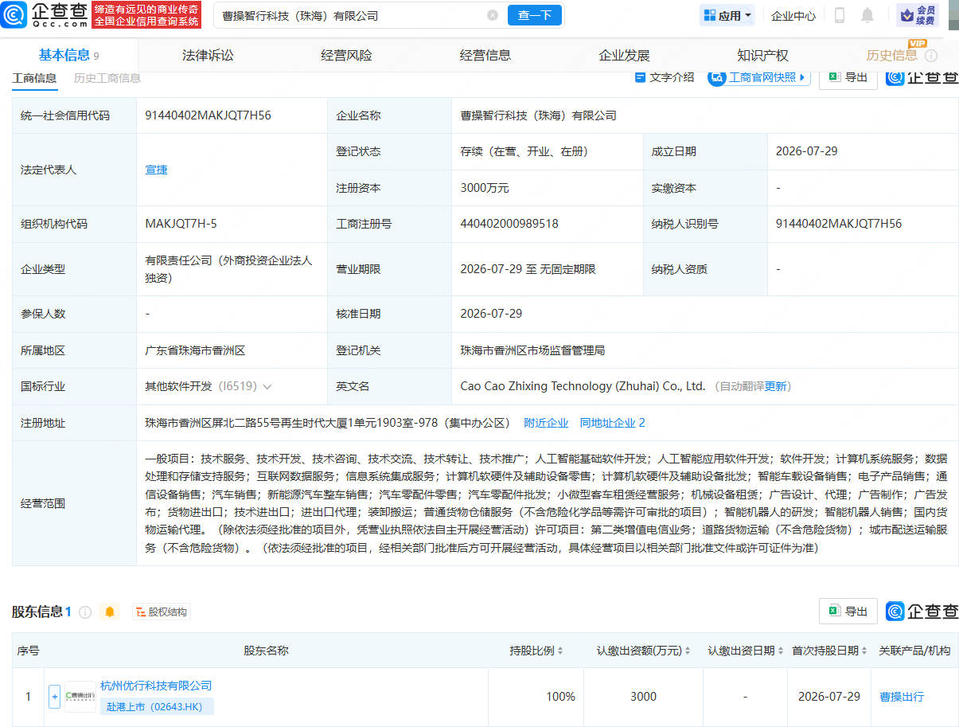The width and height of the screenshot is (959, 727).
Task: Click credit code 91440402MAKJQT7H56 in first row
Action: coord(208,115)
